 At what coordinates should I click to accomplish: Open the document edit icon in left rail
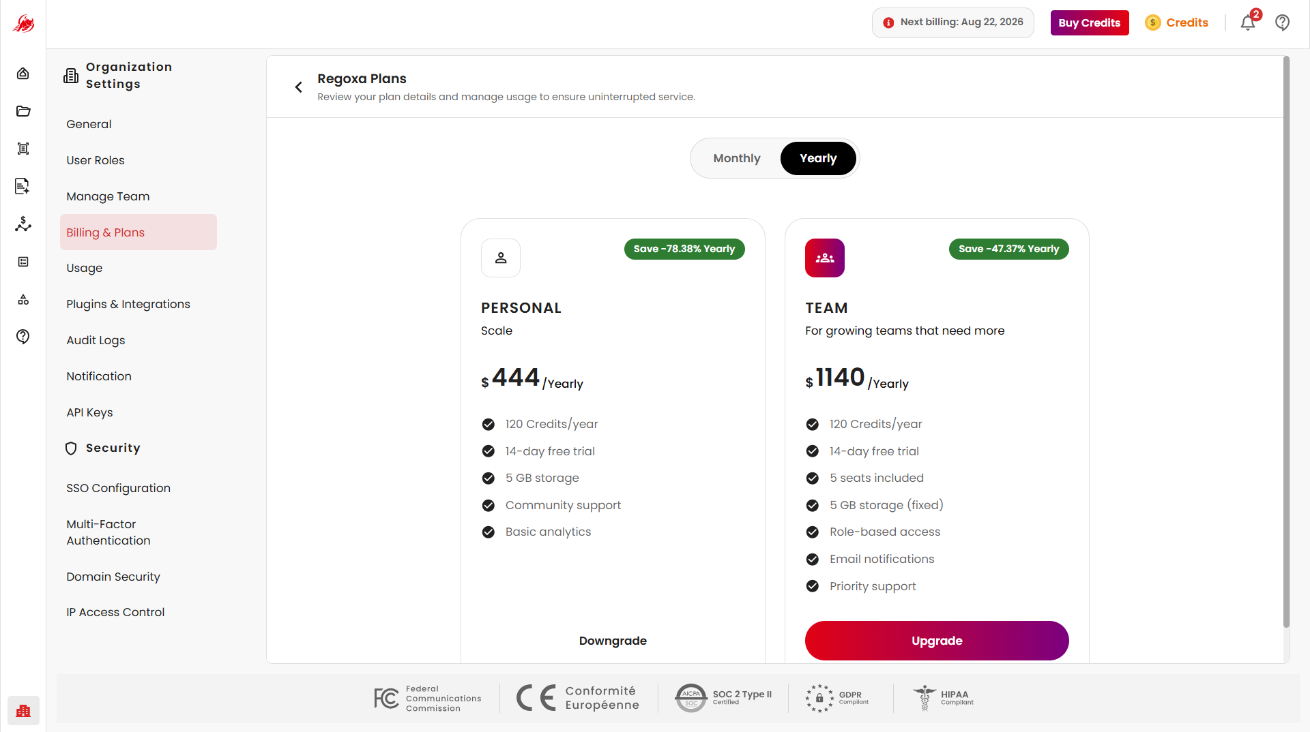tap(23, 186)
